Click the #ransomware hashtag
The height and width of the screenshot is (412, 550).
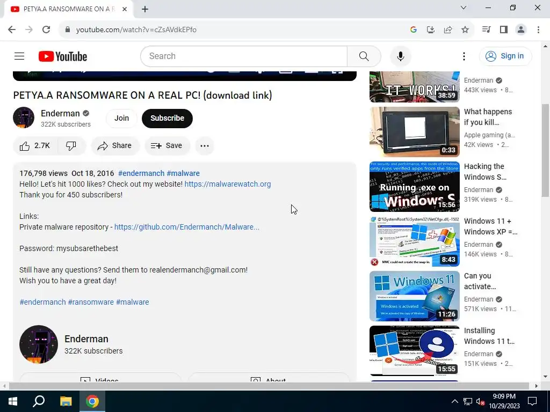(91, 302)
